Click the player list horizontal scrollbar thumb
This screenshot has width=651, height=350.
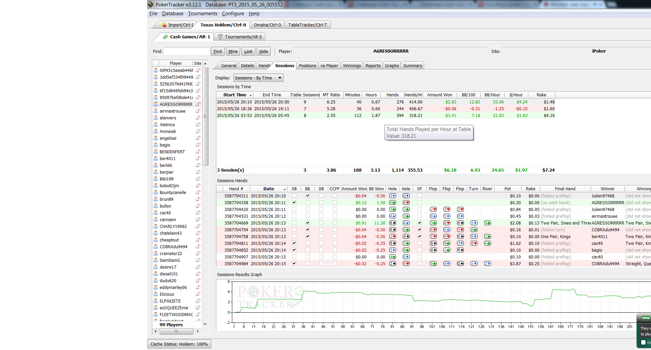(x=176, y=331)
